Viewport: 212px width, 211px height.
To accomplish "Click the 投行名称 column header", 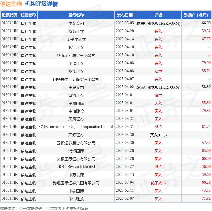I will click(76, 15).
